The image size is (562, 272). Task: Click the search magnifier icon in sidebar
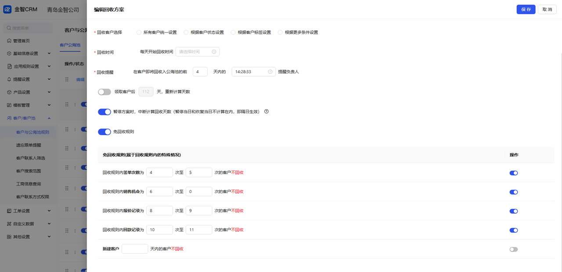[x=9, y=28]
